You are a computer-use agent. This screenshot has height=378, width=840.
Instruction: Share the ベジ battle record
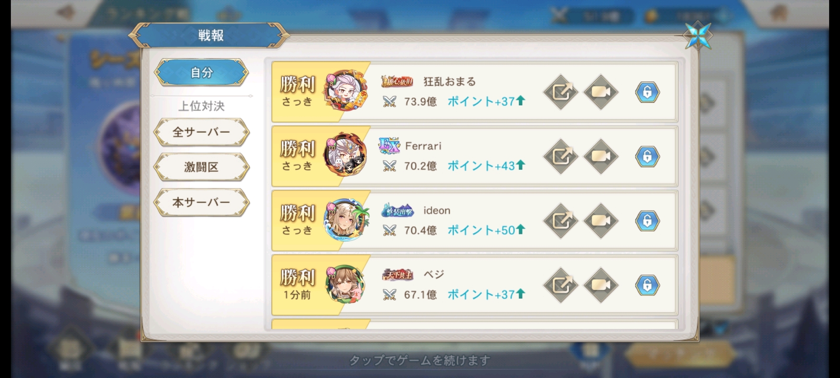click(x=561, y=285)
